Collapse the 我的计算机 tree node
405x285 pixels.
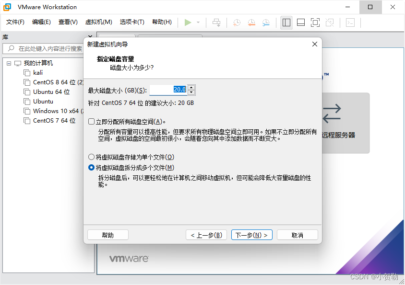point(9,63)
